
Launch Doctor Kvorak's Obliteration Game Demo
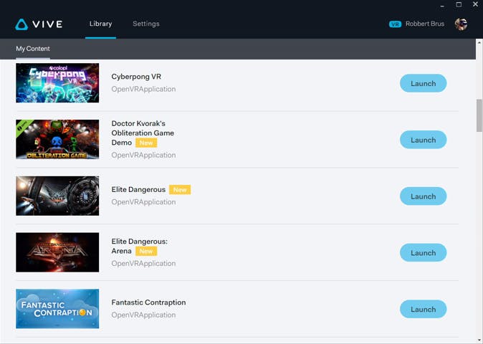pos(424,140)
